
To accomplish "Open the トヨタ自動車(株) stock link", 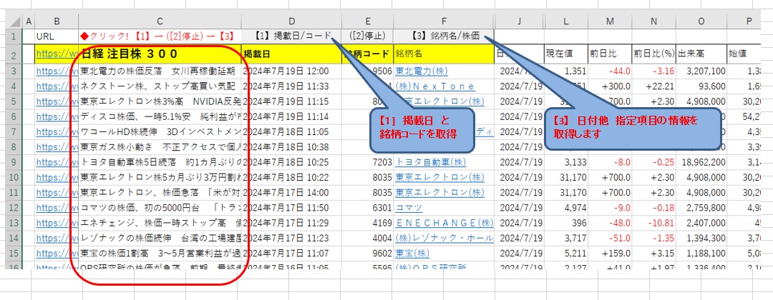I will click(429, 162).
